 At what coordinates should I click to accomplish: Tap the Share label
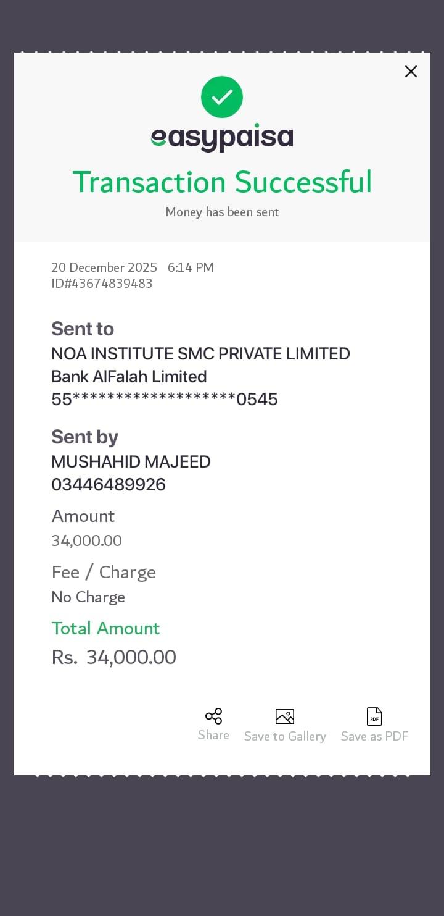pos(213,735)
